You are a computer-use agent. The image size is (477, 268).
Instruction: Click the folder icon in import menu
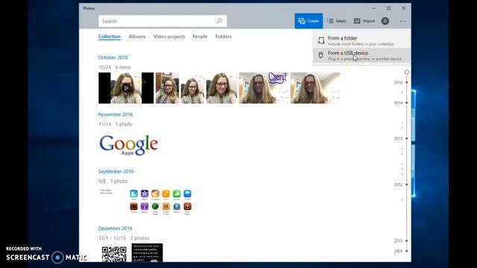[x=321, y=40]
